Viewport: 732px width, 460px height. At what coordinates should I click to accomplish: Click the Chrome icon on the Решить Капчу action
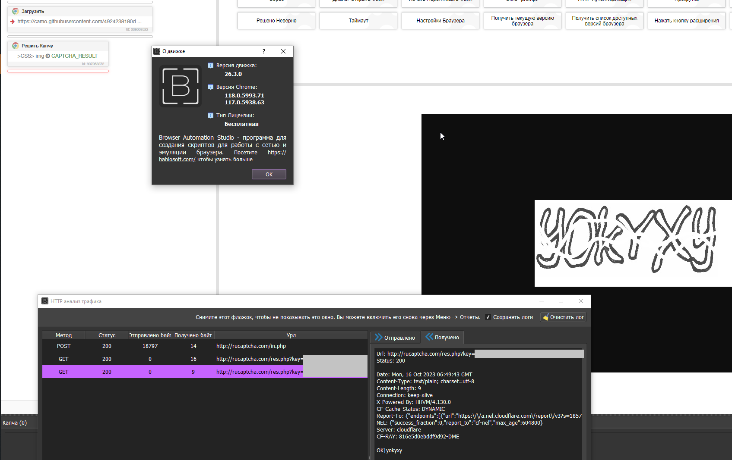tap(16, 46)
